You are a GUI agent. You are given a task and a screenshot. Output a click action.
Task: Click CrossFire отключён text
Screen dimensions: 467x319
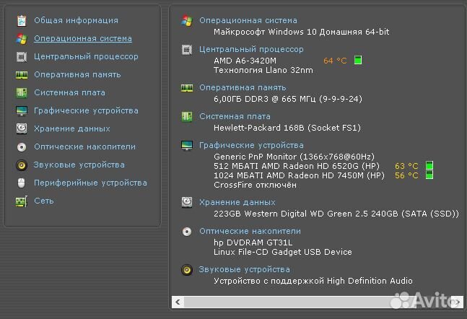coord(255,185)
